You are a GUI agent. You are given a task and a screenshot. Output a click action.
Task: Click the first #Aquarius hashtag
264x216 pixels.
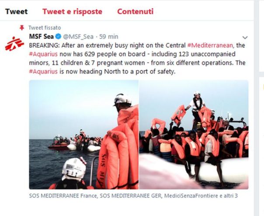click(43, 54)
